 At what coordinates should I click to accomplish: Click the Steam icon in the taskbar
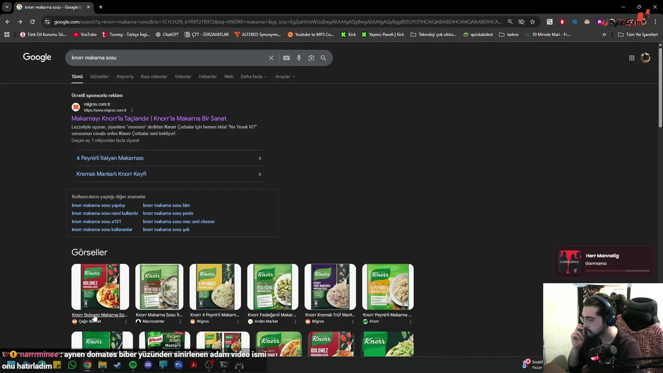coord(118,365)
